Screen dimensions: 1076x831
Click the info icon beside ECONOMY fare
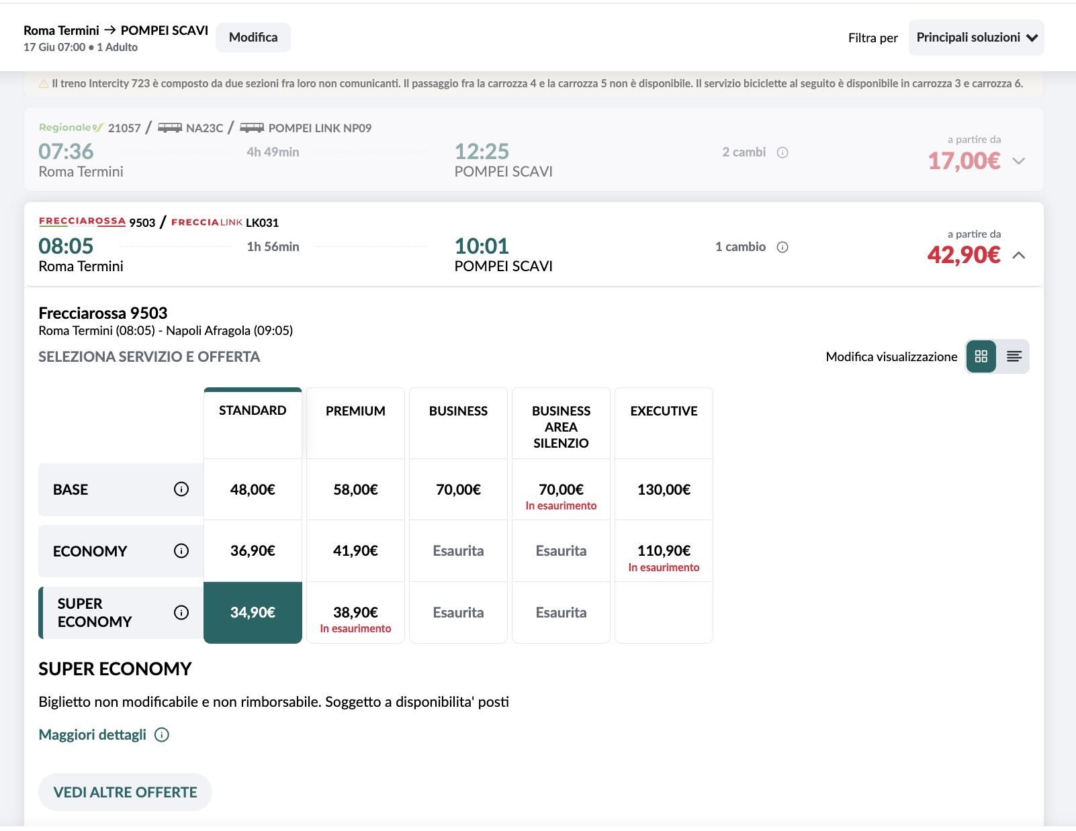pos(181,551)
